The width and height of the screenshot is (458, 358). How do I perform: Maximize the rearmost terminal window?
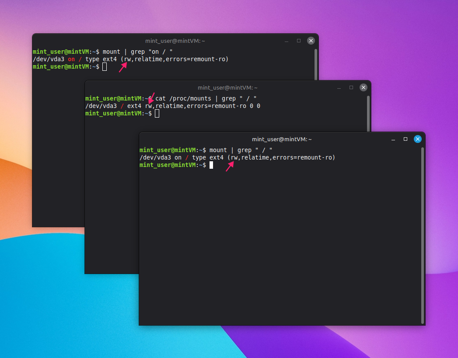pyautogui.click(x=298, y=41)
